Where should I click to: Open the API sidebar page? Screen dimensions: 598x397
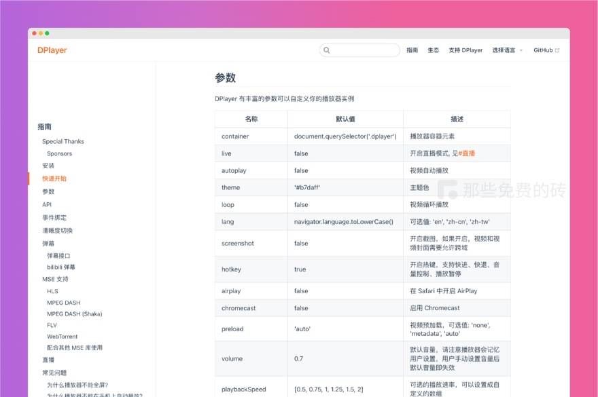pyautogui.click(x=46, y=204)
